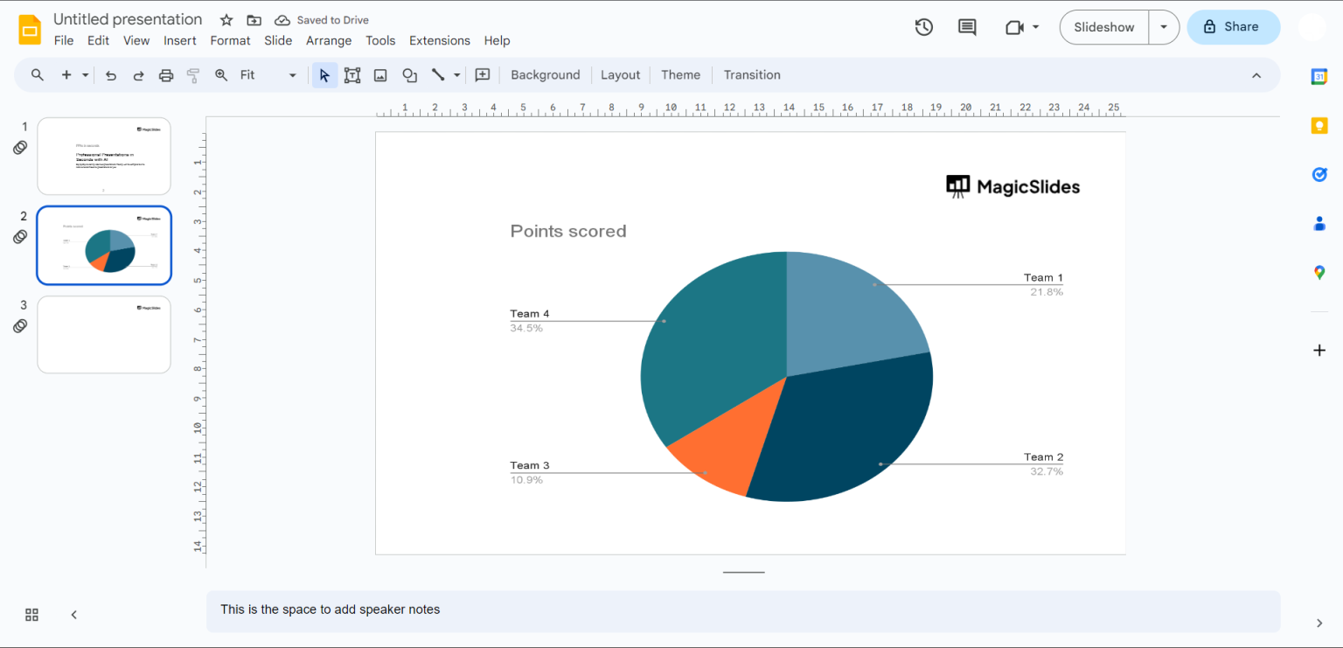Expand new slide layout dropdown arrow

85,75
